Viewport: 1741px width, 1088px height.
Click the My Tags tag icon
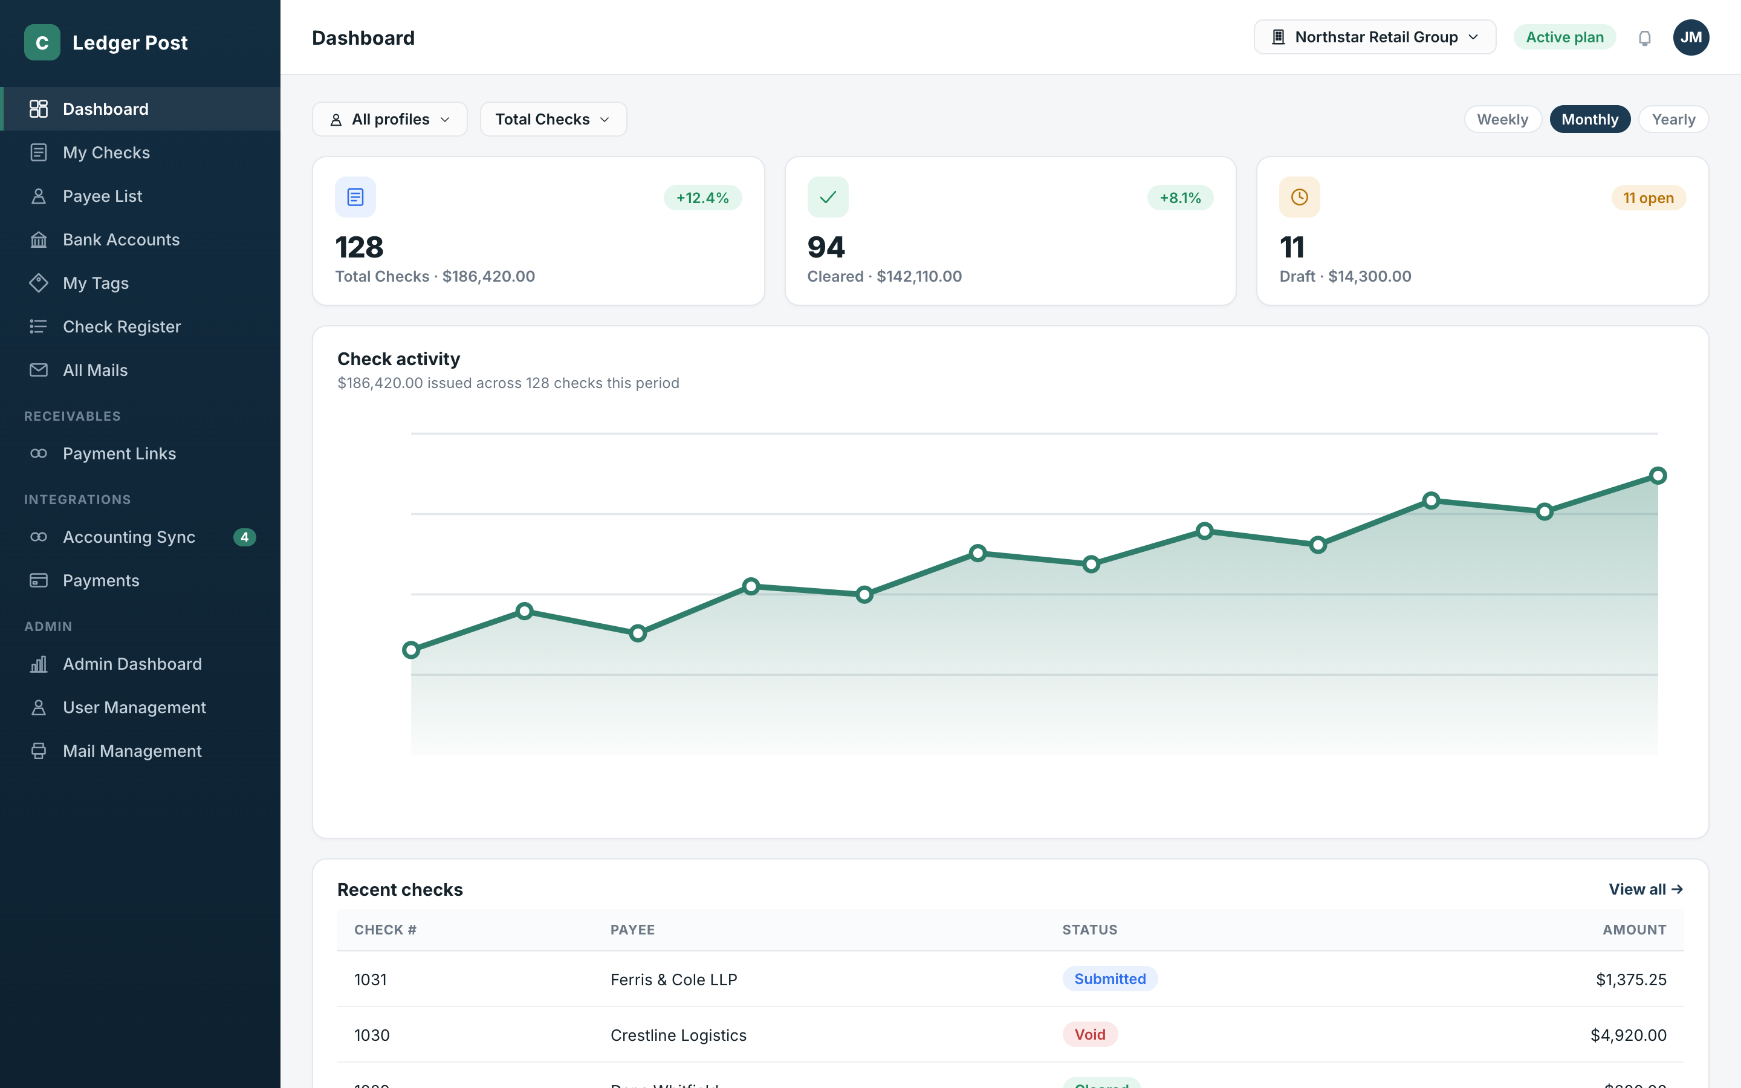click(39, 283)
